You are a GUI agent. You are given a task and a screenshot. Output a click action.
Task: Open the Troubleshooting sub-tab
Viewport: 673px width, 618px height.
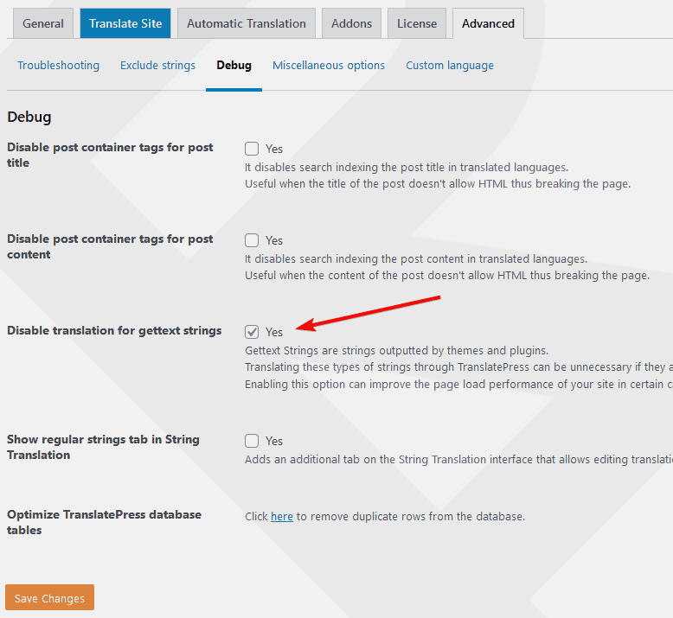(x=58, y=65)
